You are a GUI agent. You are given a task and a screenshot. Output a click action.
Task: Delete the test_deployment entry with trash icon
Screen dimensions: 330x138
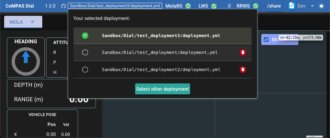tap(243, 53)
